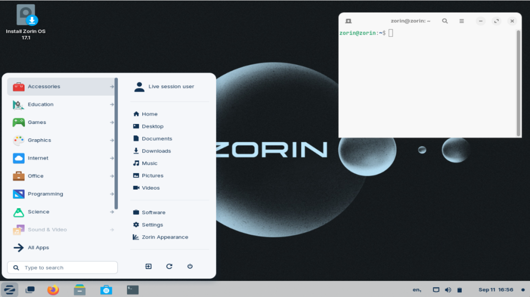Select the Terminal icon in the taskbar
Image resolution: width=530 pixels, height=297 pixels.
tap(132, 290)
